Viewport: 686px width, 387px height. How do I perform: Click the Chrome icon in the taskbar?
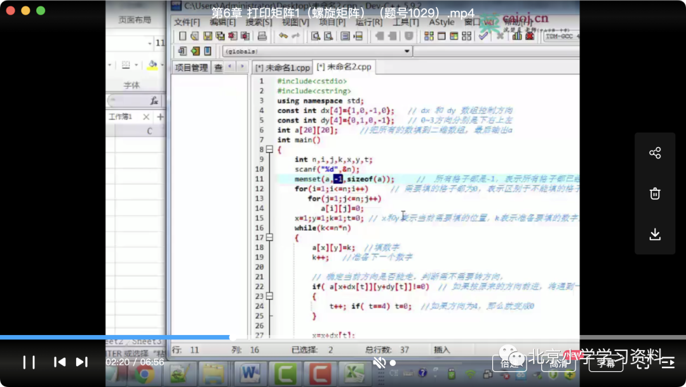144,374
